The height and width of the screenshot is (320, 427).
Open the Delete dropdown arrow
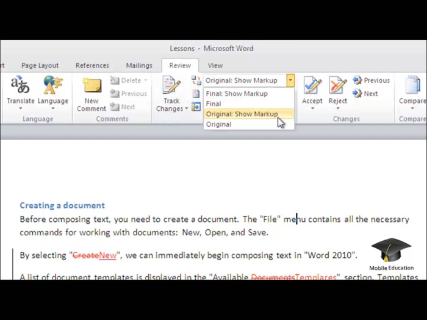click(x=145, y=80)
